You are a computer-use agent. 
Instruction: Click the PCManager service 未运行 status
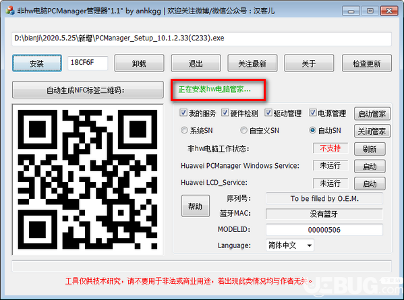pos(330,166)
